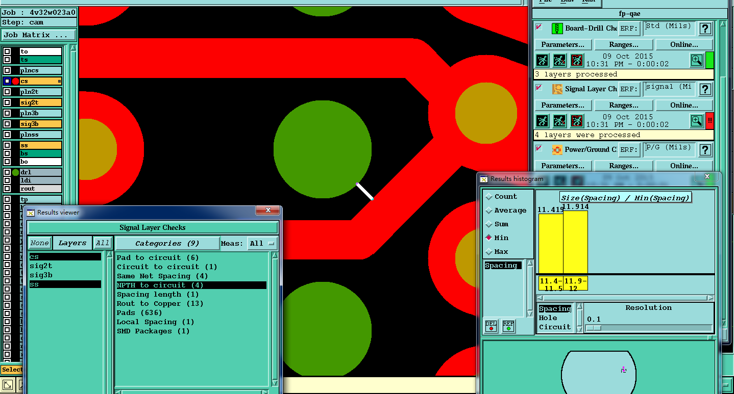Click the Board-Drill Checks drill icon
This screenshot has width=734, height=394.
click(556, 29)
